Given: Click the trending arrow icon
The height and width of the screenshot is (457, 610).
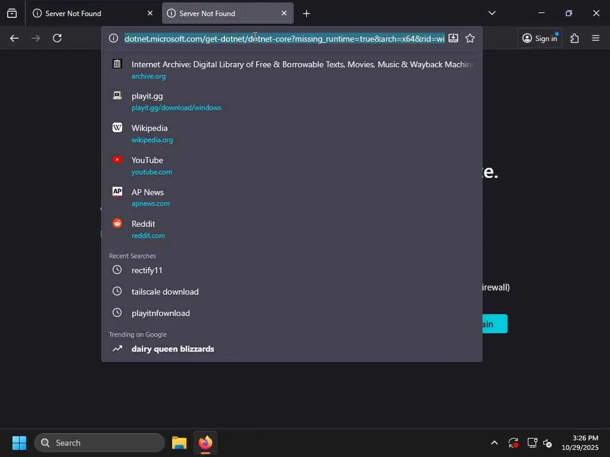Looking at the screenshot, I should [x=117, y=349].
